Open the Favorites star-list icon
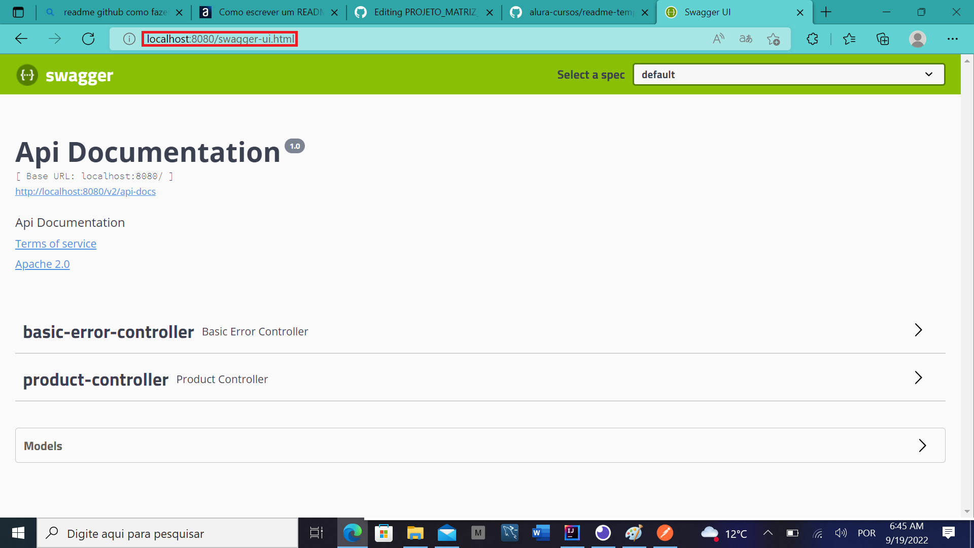 [x=850, y=39]
